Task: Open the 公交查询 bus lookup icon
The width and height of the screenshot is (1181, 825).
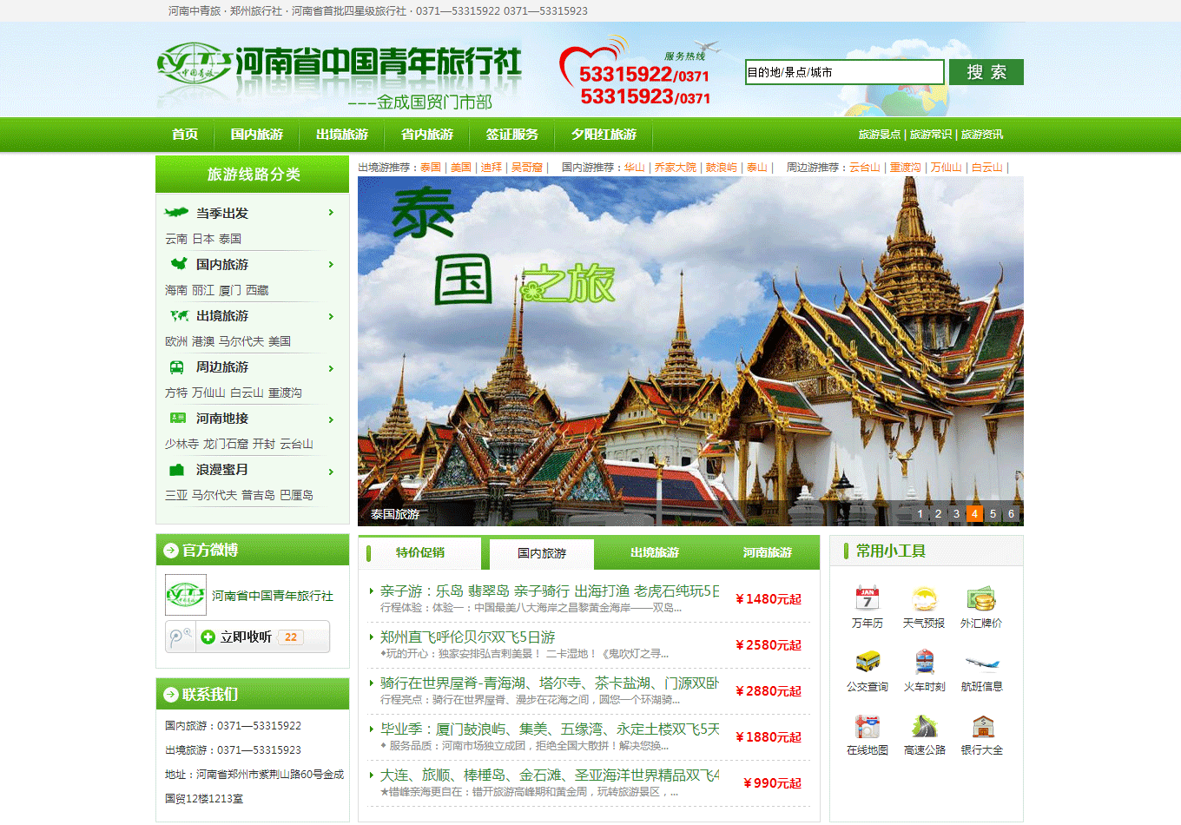Action: pyautogui.click(x=867, y=662)
